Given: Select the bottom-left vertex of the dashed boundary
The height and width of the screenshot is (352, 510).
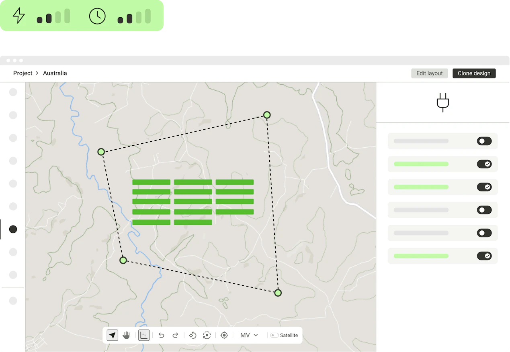Looking at the screenshot, I should tap(123, 260).
